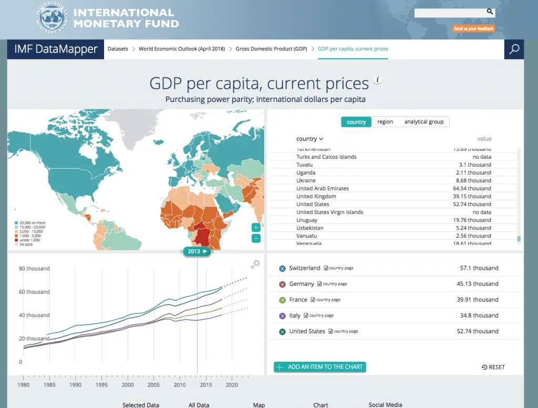The width and height of the screenshot is (538, 408).
Task: Switch to the region tab
Action: pos(385,122)
